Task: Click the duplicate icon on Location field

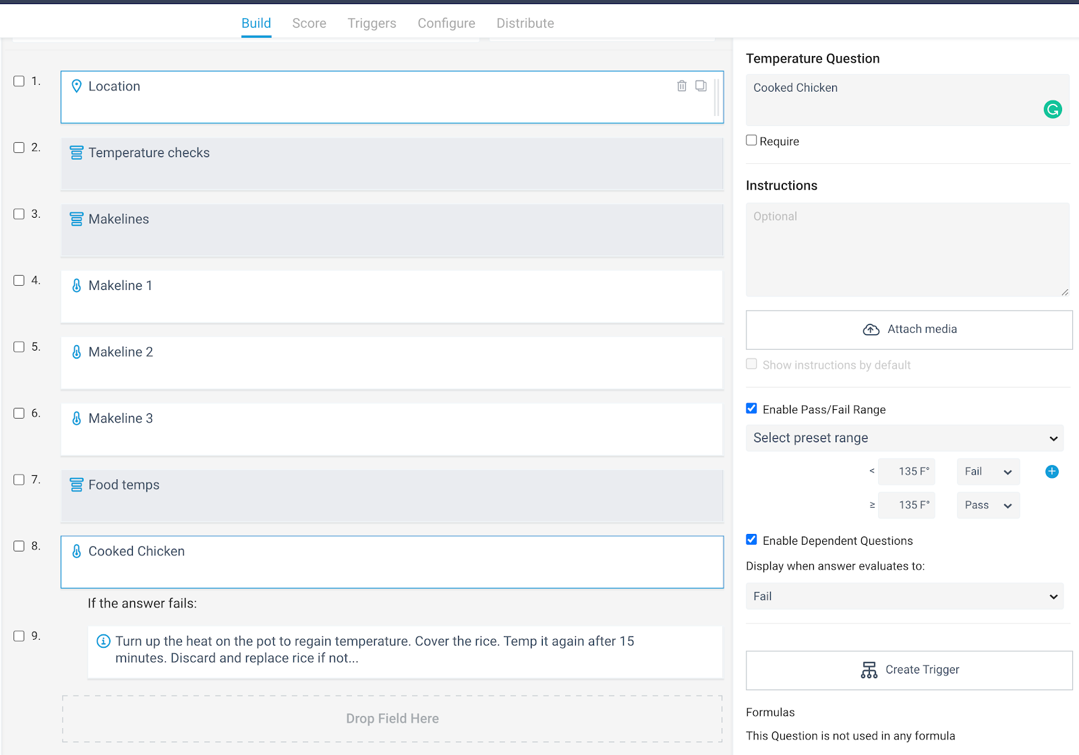Action: tap(701, 86)
